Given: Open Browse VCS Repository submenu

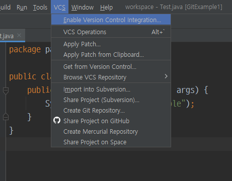Looking at the screenshot, I should [x=111, y=77].
